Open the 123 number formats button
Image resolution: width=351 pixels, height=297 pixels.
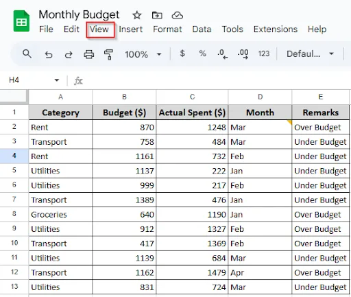tap(264, 54)
